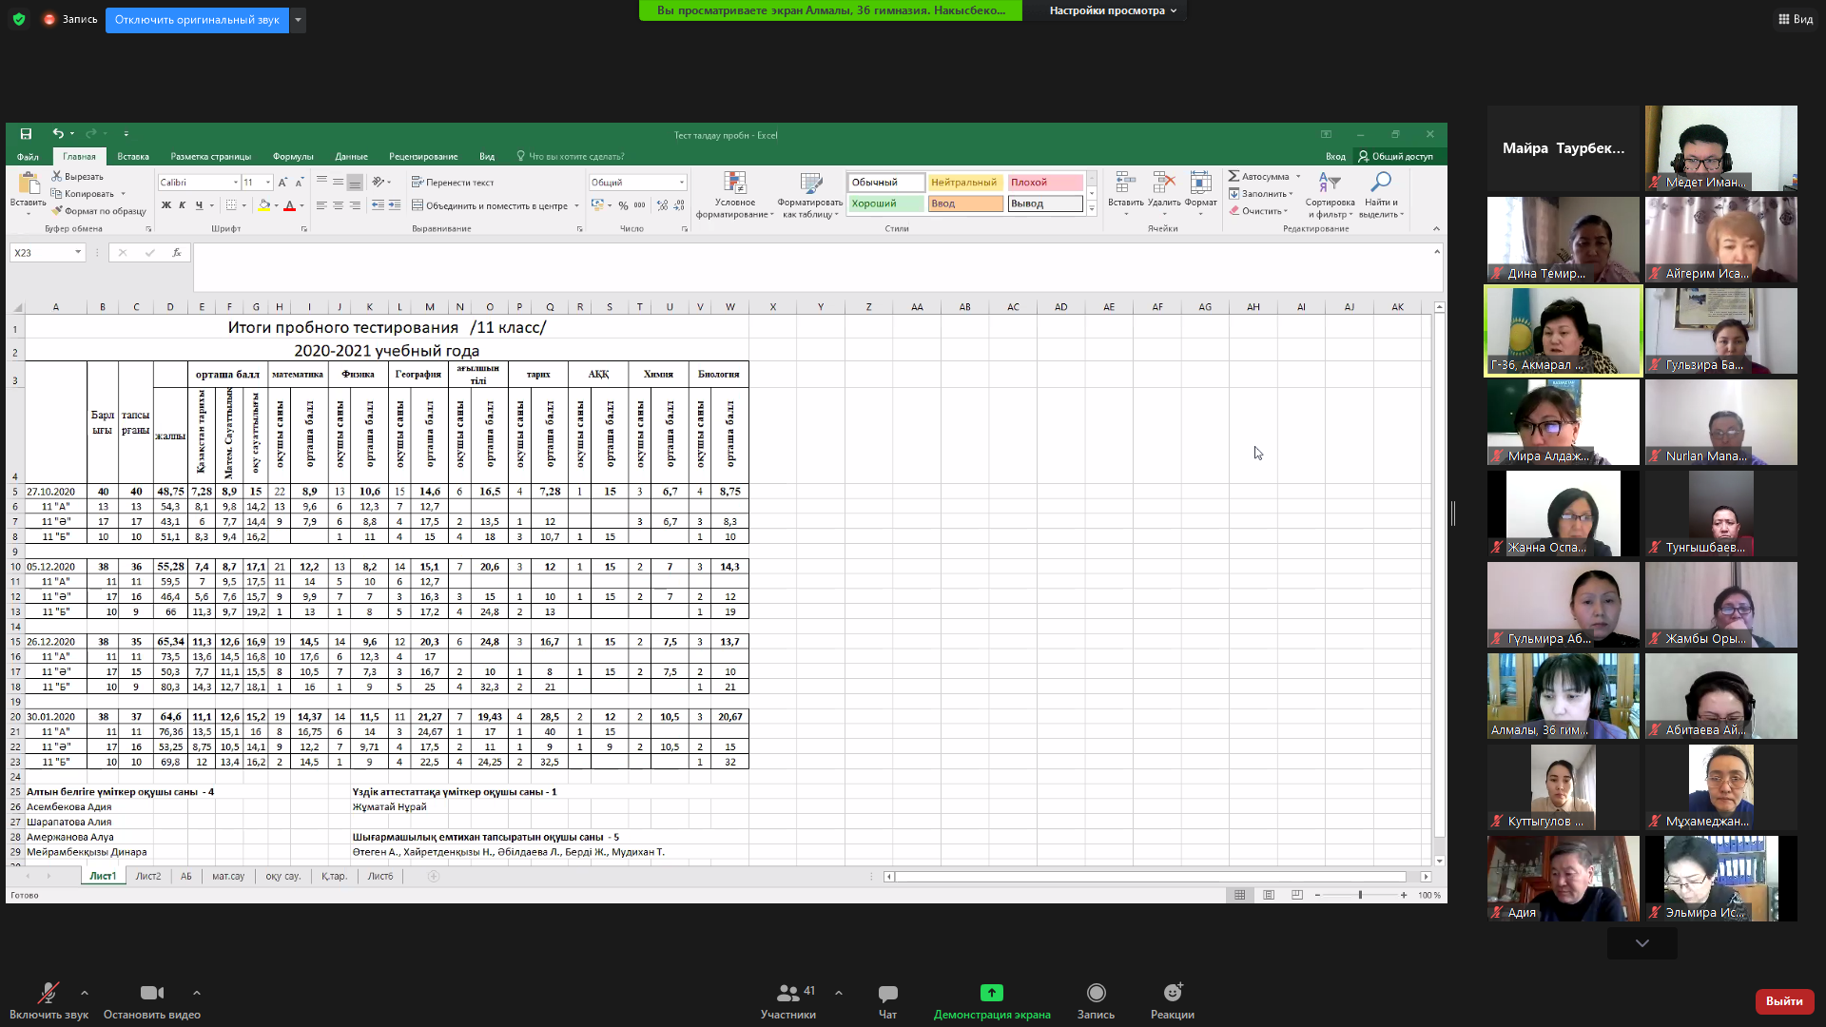This screenshot has width=1826, height=1027.
Task: Open Conditional Formatting in the ribbon
Action: point(734,195)
